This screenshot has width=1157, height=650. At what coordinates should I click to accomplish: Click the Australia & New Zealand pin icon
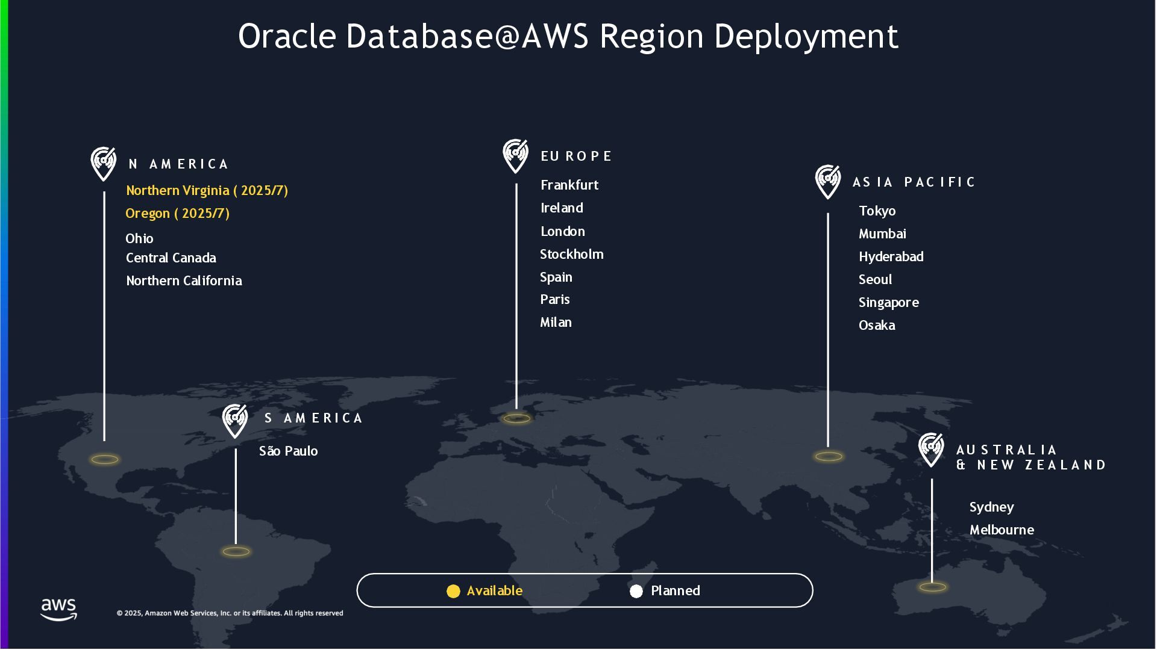click(x=930, y=449)
